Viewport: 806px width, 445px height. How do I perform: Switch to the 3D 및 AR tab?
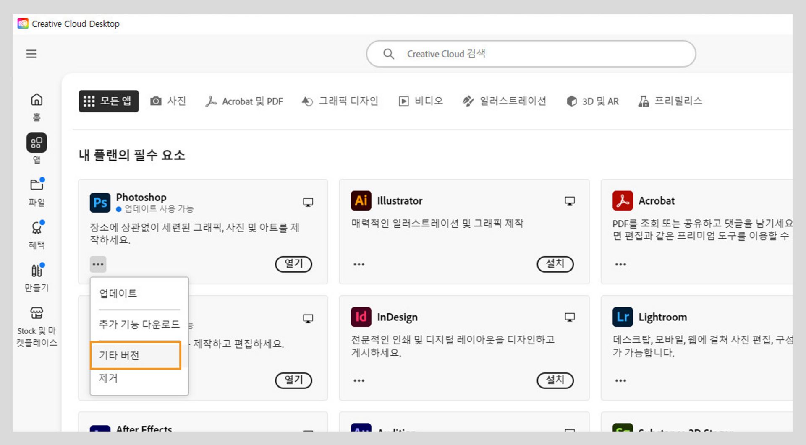(592, 101)
